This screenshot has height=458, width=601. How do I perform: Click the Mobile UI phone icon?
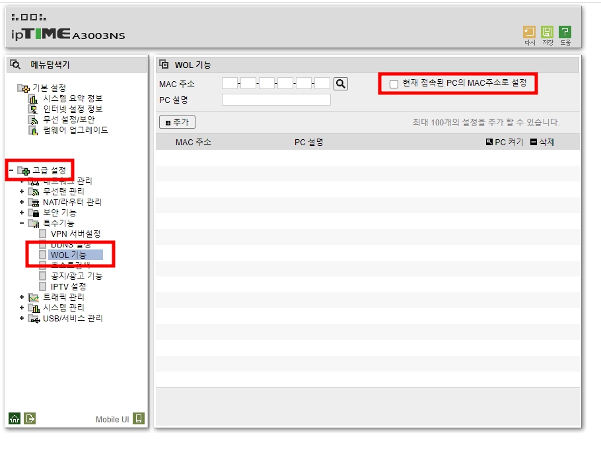click(139, 418)
